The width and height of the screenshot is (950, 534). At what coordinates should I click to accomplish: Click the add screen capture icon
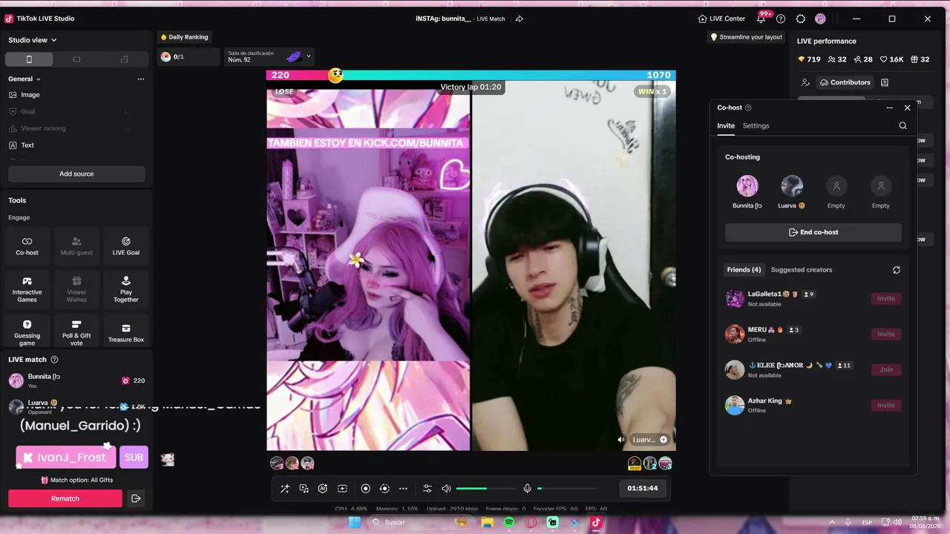[342, 489]
